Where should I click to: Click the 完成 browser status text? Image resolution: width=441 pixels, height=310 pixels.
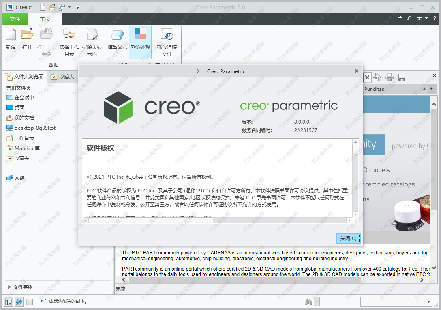click(x=120, y=289)
